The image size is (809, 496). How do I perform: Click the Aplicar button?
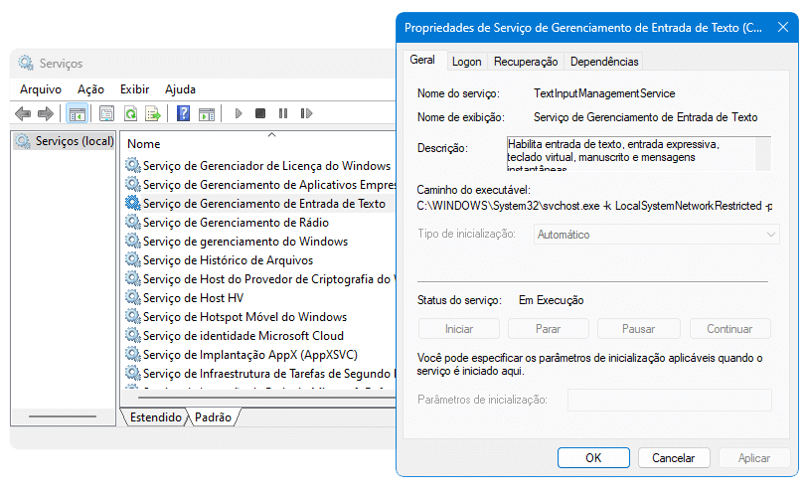[753, 458]
